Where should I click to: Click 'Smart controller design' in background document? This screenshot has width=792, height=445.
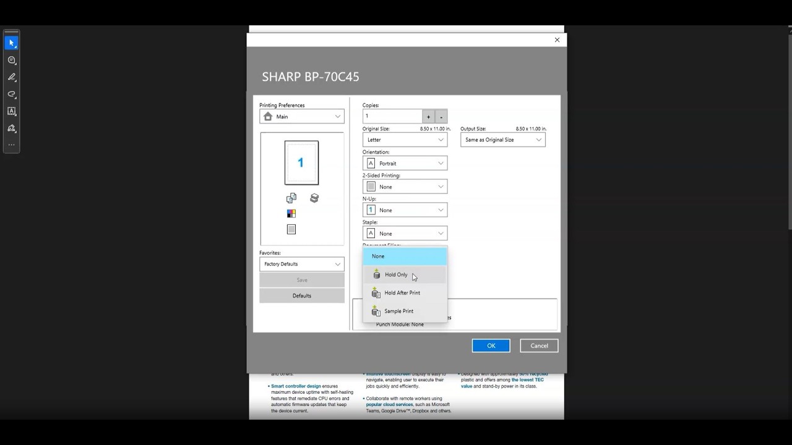(296, 386)
